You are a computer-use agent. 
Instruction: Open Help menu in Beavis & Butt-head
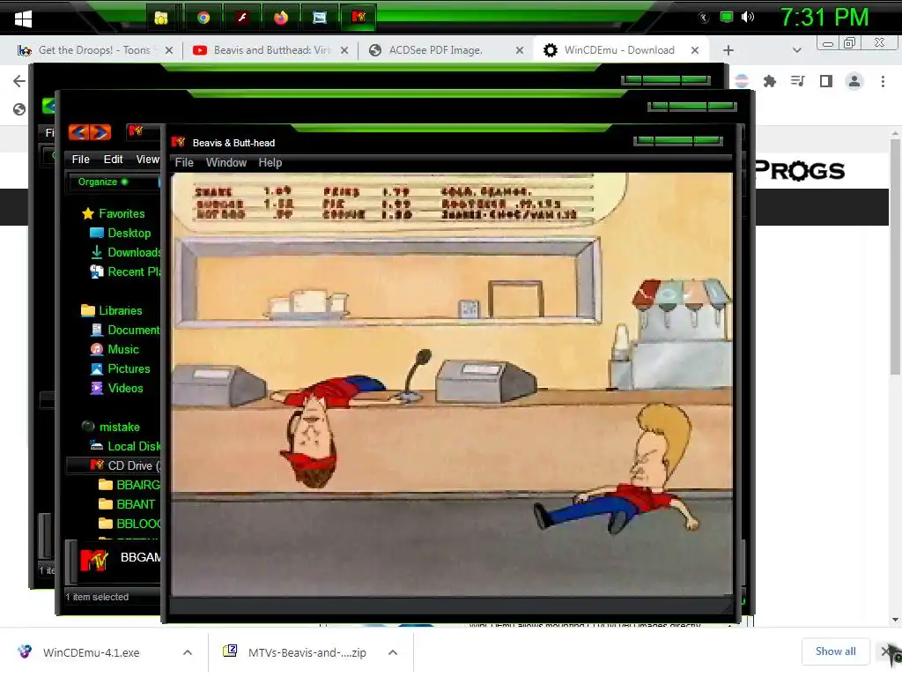point(270,163)
